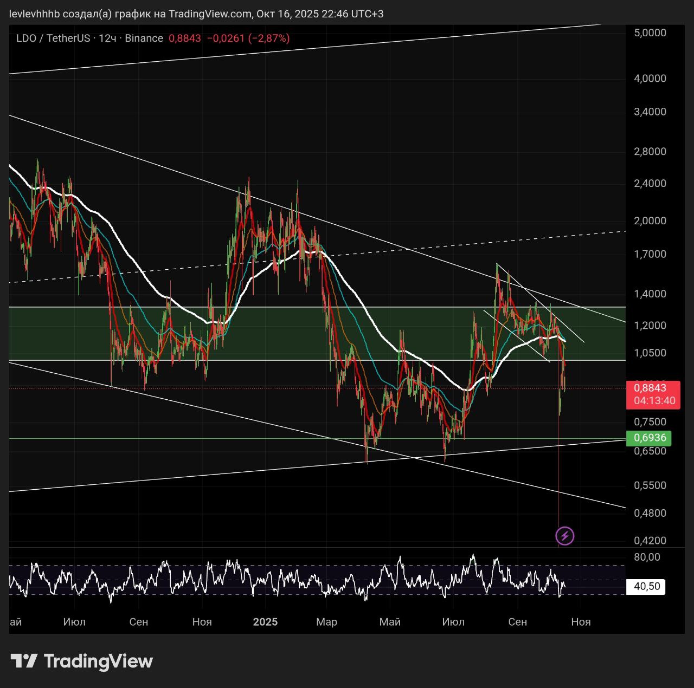Select the Мар label on the time axis
The height and width of the screenshot is (688, 694).
(326, 622)
